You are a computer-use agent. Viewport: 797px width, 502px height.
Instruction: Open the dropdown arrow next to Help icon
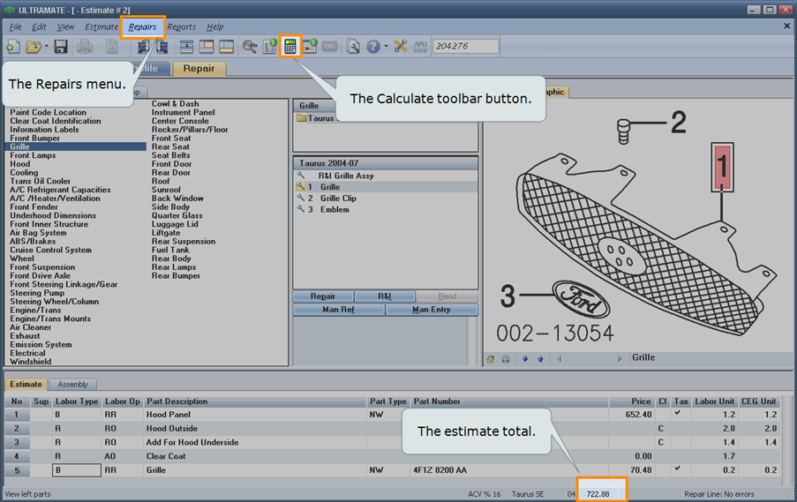(386, 47)
